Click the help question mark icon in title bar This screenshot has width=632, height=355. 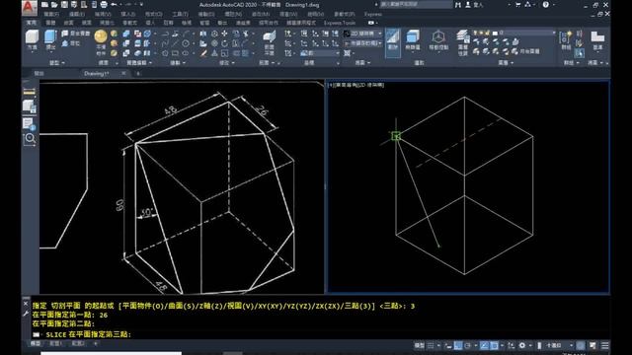tap(545, 5)
